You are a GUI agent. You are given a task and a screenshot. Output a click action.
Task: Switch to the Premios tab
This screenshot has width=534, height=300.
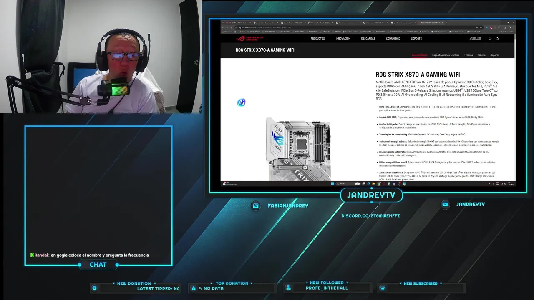pos(469,55)
